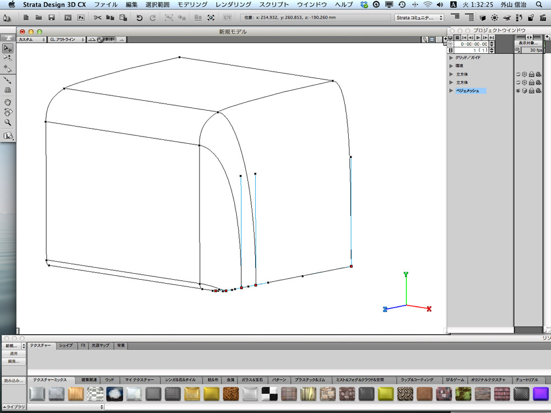Click the Save floppy disk icon
The height and width of the screenshot is (413, 551).
coord(51,17)
